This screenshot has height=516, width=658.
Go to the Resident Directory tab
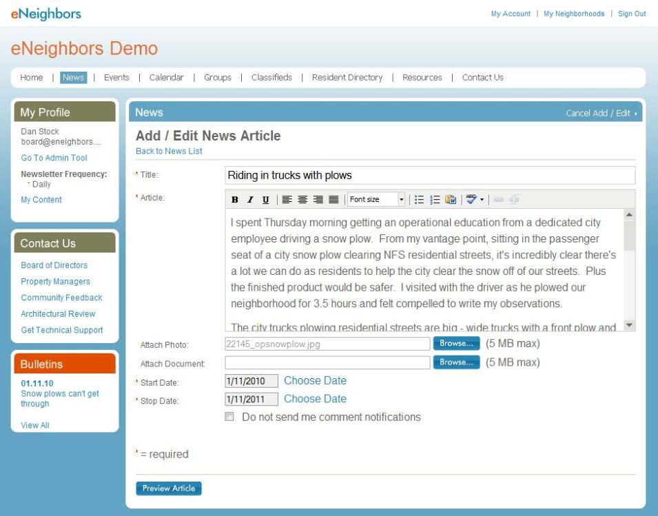click(x=347, y=78)
